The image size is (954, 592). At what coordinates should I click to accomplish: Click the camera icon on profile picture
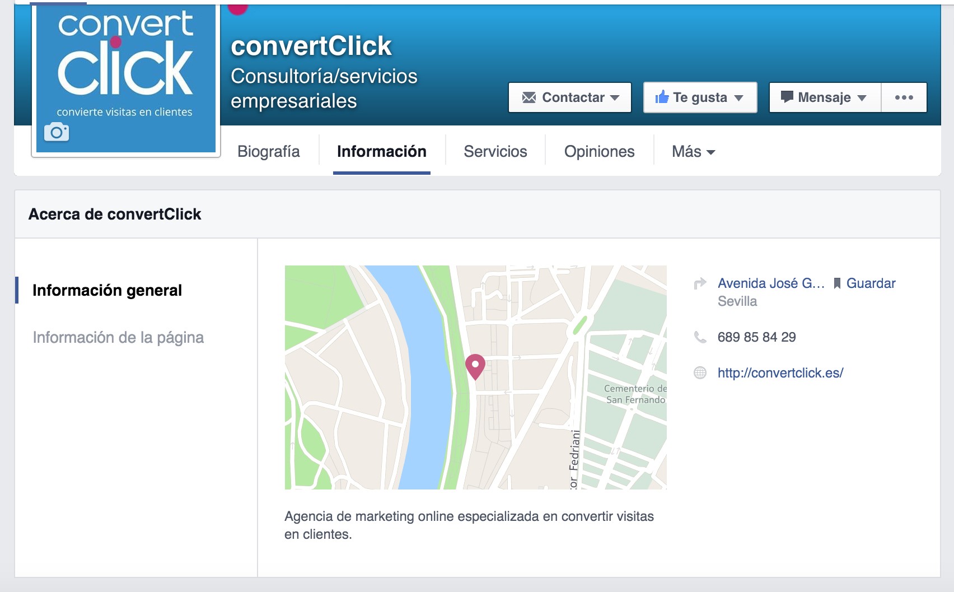click(x=57, y=132)
